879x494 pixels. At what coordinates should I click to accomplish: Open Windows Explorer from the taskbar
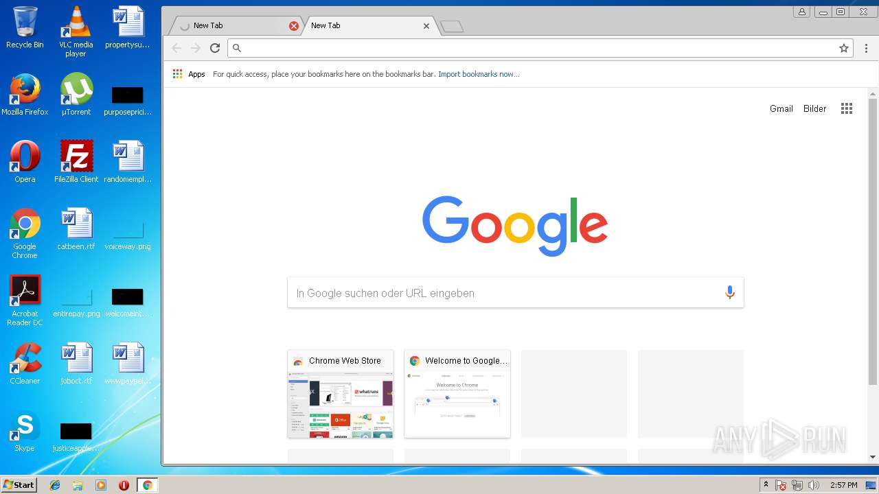pyautogui.click(x=78, y=485)
